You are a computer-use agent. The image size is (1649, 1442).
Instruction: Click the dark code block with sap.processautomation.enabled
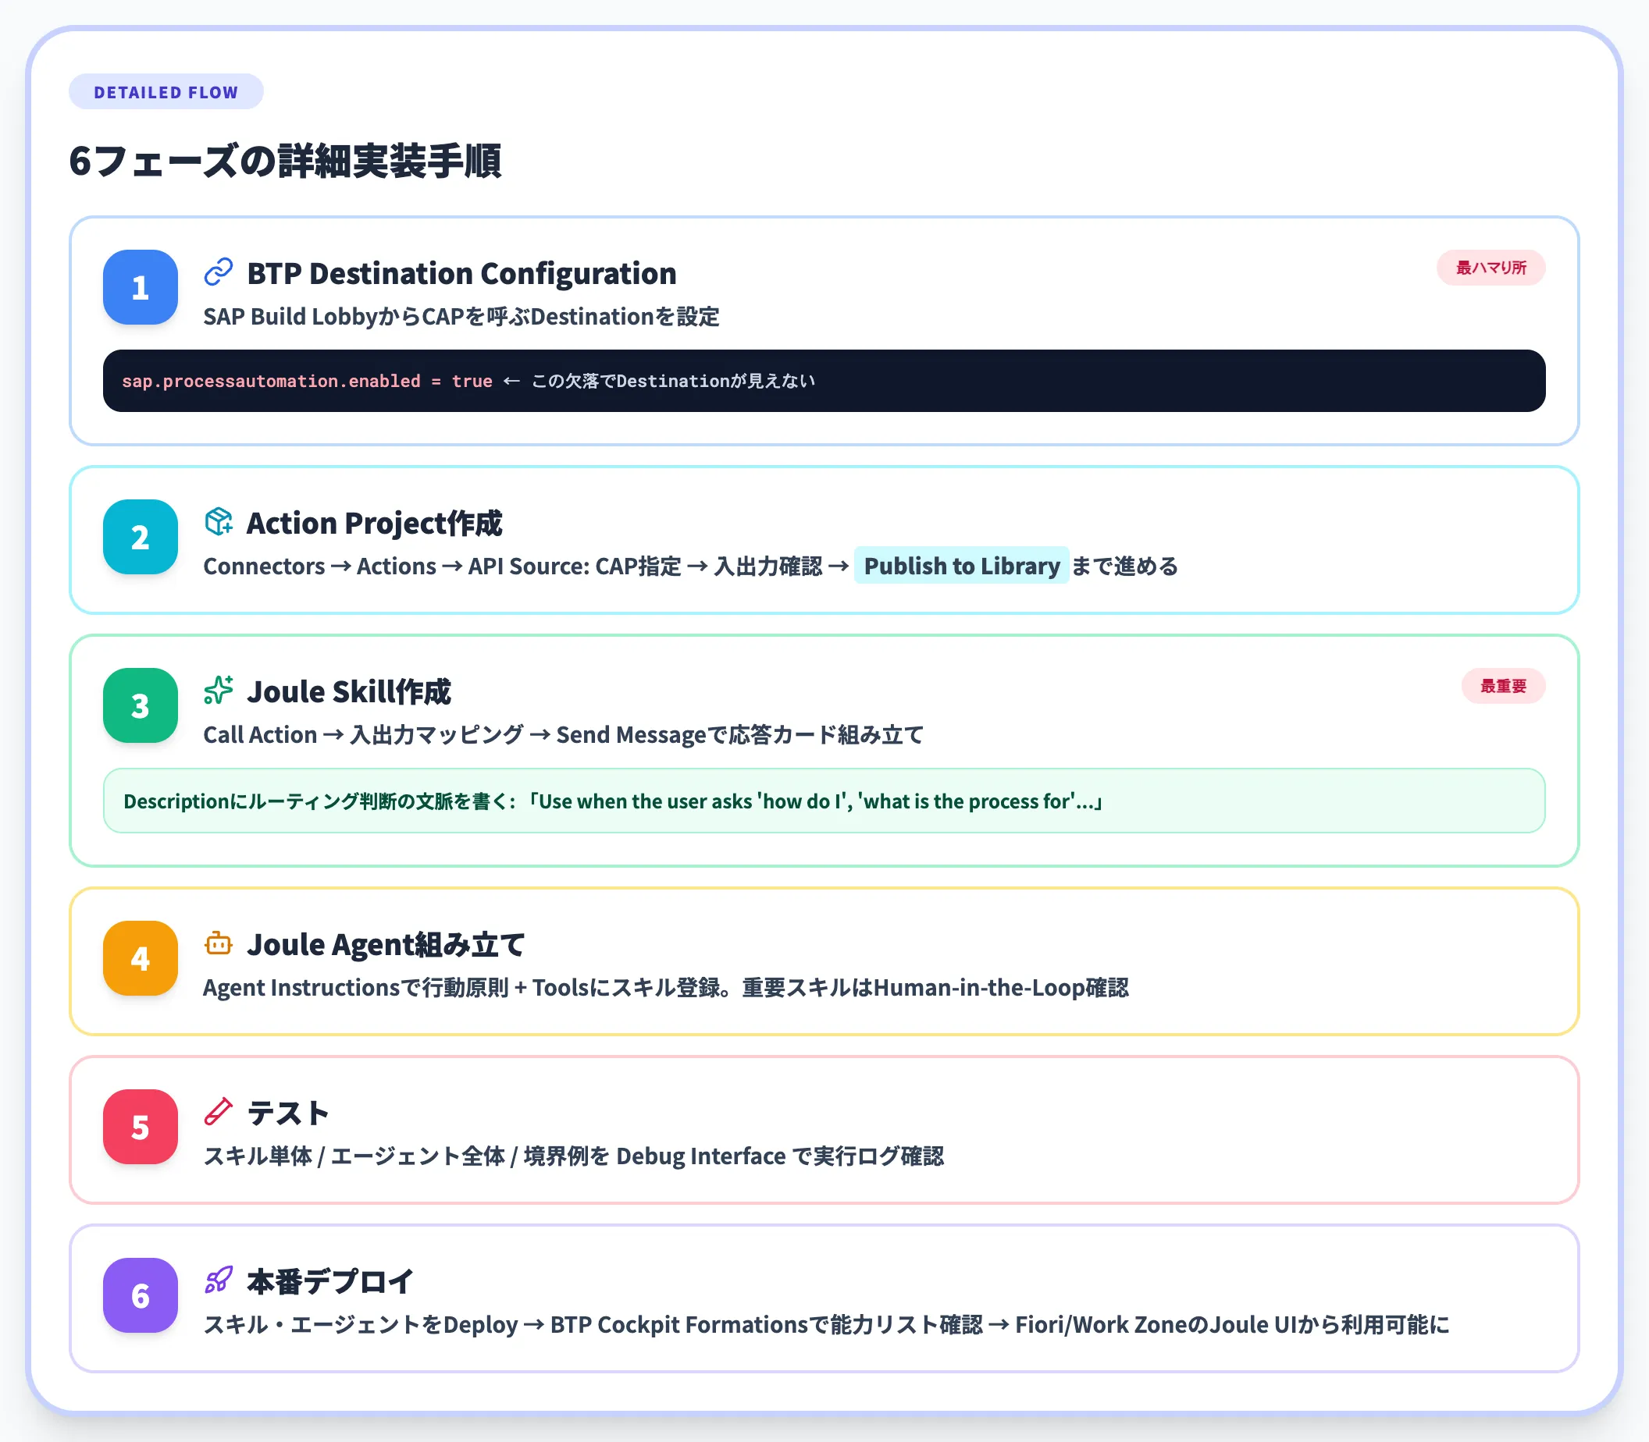coord(824,381)
